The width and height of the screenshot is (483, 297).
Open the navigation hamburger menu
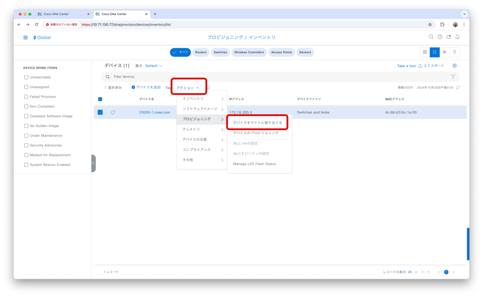(25, 37)
